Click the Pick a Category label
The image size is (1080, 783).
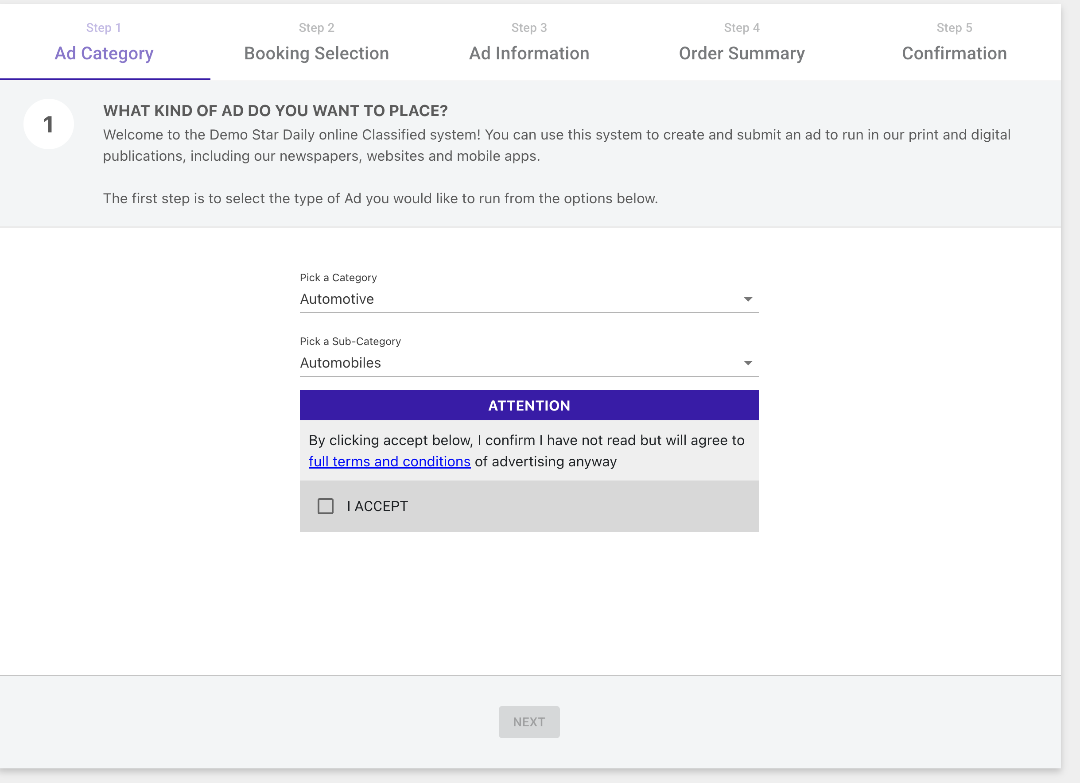click(338, 278)
